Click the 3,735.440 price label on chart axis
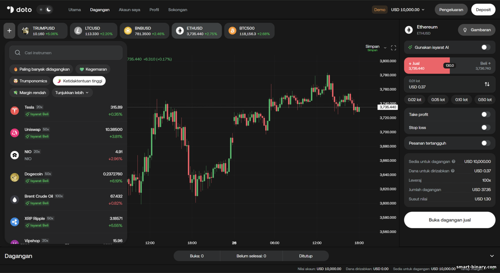The height and width of the screenshot is (273, 500). [388, 107]
